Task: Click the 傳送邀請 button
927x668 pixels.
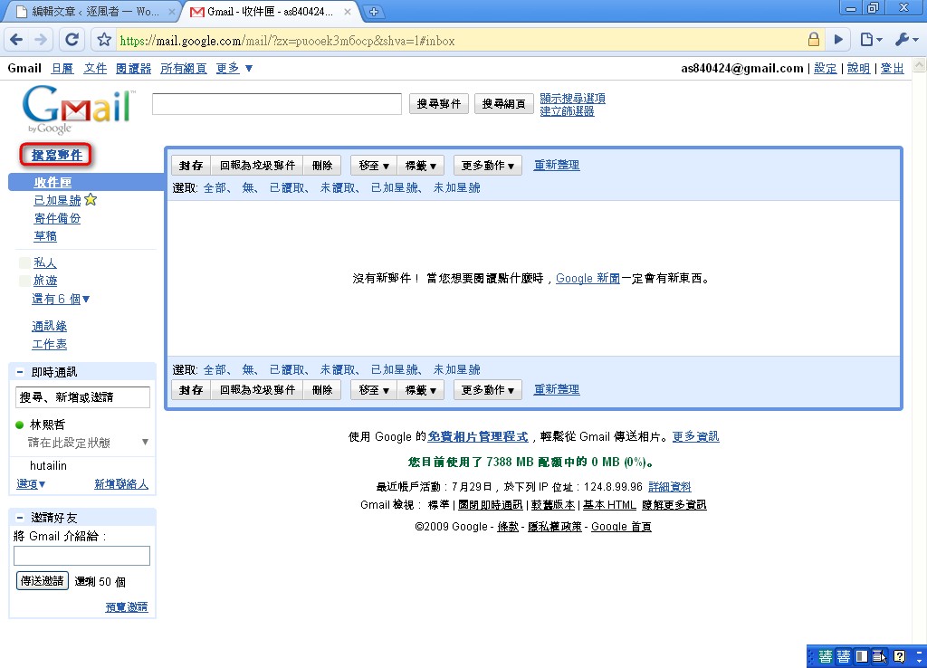Action: [42, 581]
